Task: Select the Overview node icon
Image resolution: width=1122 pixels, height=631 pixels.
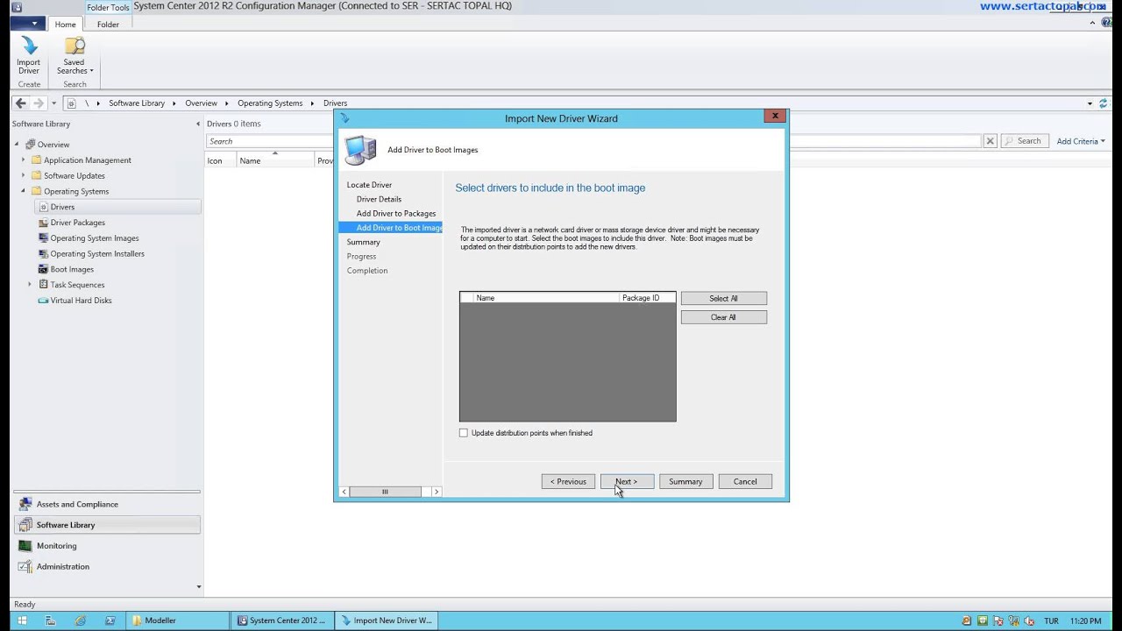Action: pos(31,145)
